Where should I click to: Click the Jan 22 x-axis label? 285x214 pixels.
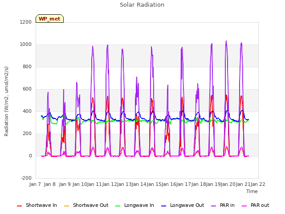tap(258, 184)
